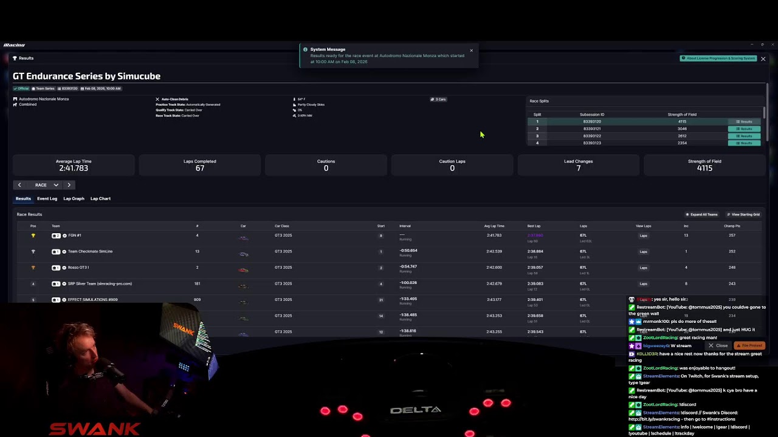Sort results by Team column header
778x437 pixels.
[56, 226]
